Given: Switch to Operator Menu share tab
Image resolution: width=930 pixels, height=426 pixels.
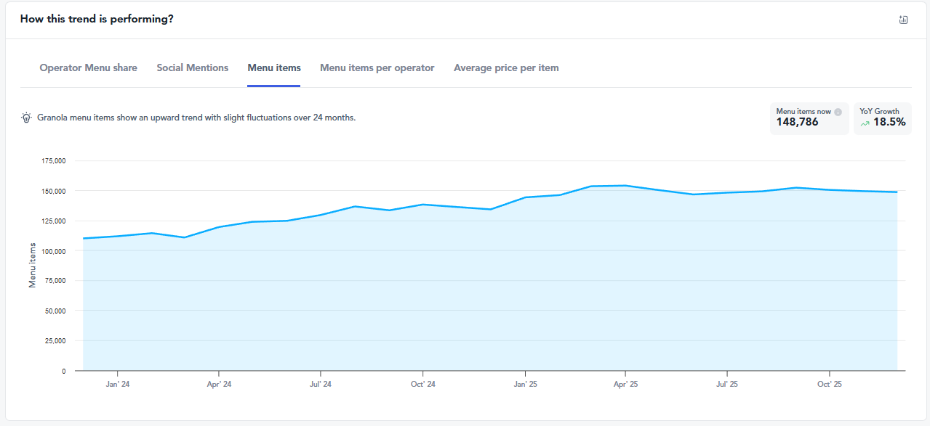Looking at the screenshot, I should pos(88,67).
